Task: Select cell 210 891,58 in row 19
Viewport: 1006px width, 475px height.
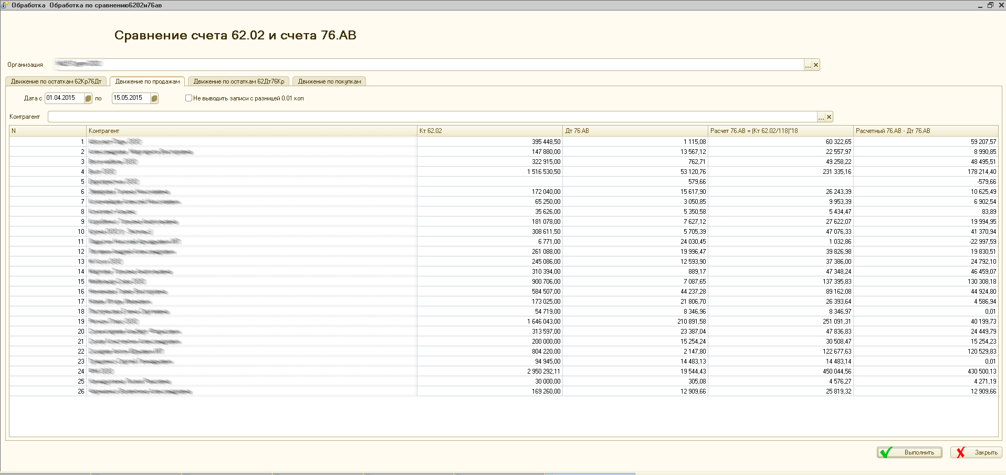Action: coord(635,322)
